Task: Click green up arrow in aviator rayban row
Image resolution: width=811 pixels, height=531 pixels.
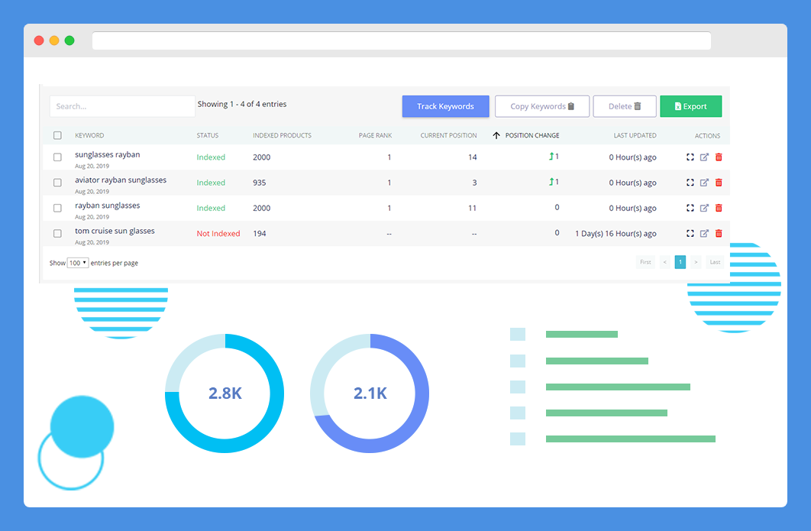Action: click(x=551, y=181)
